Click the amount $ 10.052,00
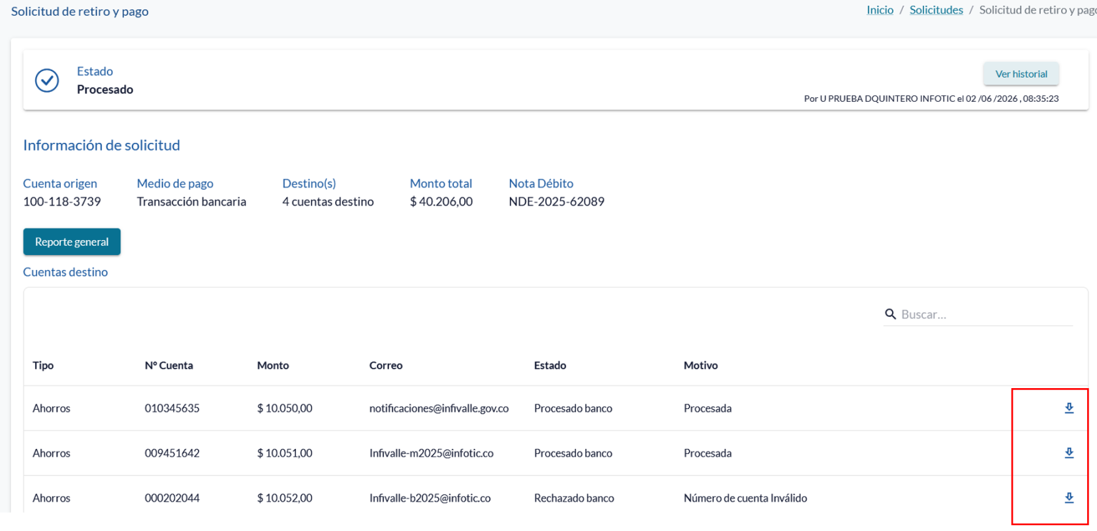The image size is (1097, 531). click(285, 498)
